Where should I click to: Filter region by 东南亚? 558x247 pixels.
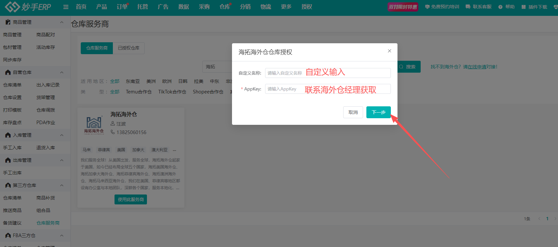(x=133, y=81)
